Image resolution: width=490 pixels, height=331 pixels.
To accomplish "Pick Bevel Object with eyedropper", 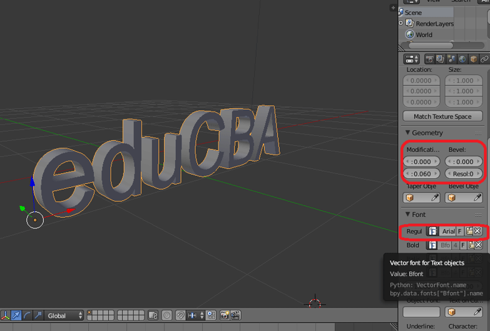I will point(477,198).
